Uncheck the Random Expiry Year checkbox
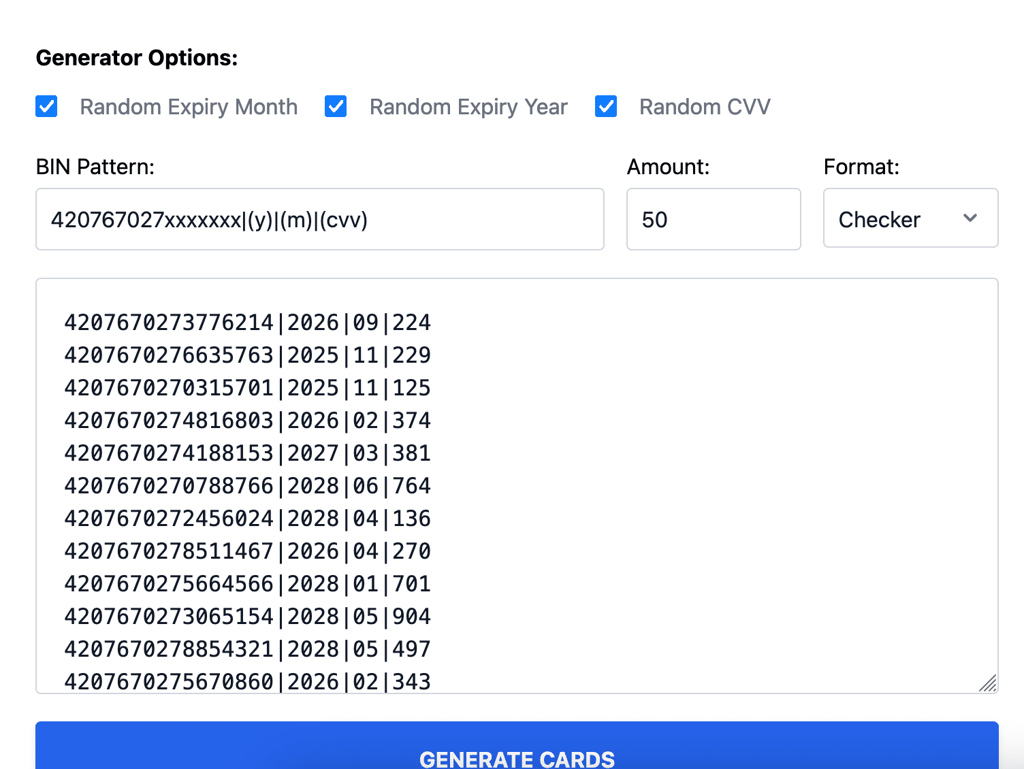 coord(336,107)
